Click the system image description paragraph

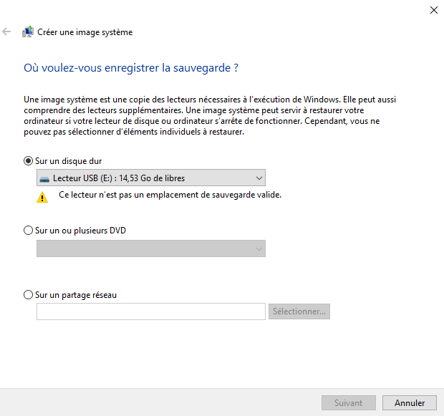coord(208,115)
